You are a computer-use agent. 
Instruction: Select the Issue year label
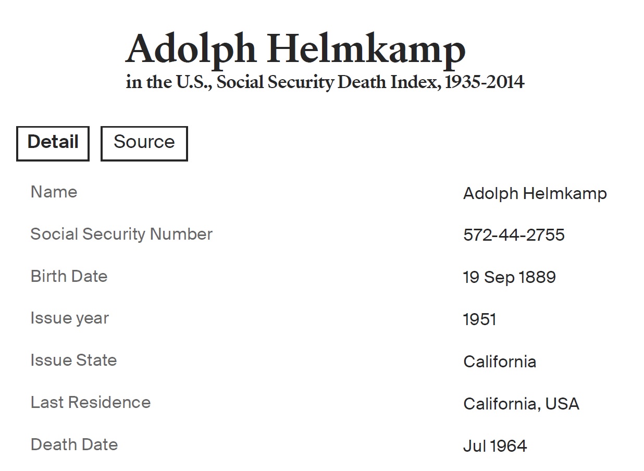(69, 318)
